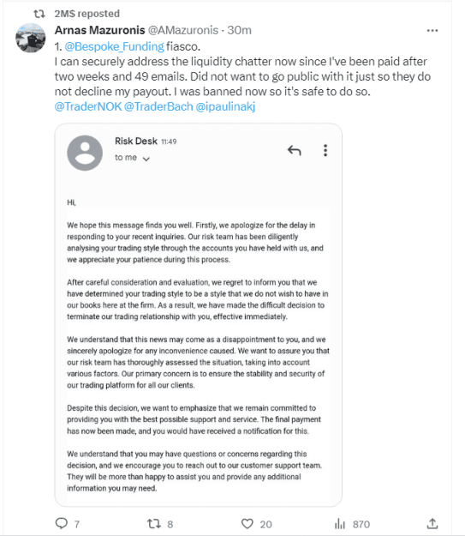465x536 pixels.
Task: Repost the tweet using retweet icon
Action: (153, 524)
